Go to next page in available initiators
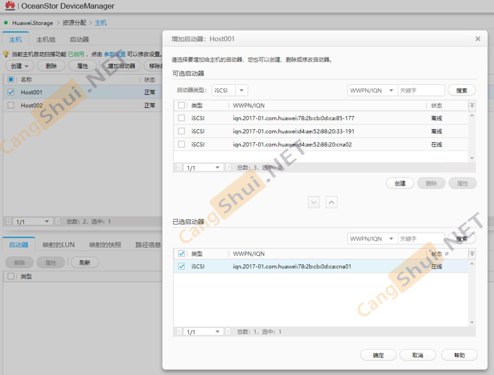494x375 pixels. pyautogui.click(x=228, y=167)
